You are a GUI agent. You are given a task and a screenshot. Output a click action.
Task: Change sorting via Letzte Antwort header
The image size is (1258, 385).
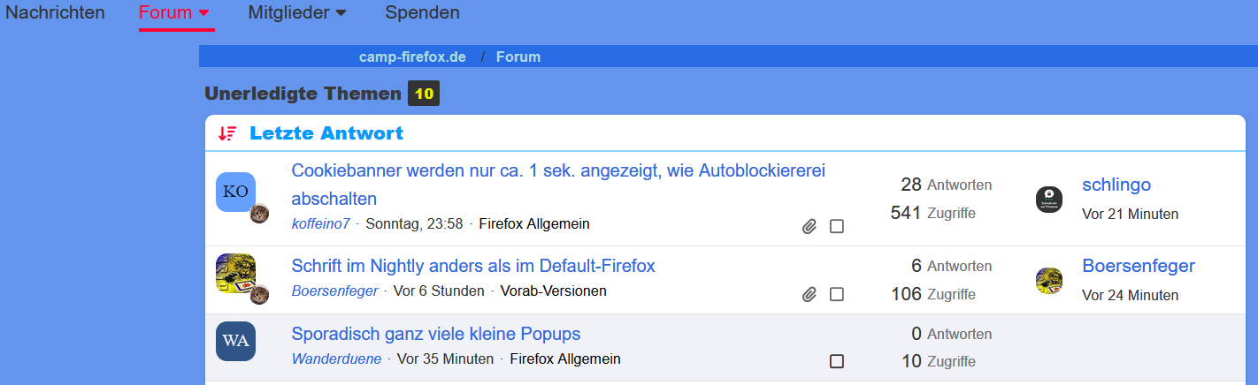[x=326, y=133]
